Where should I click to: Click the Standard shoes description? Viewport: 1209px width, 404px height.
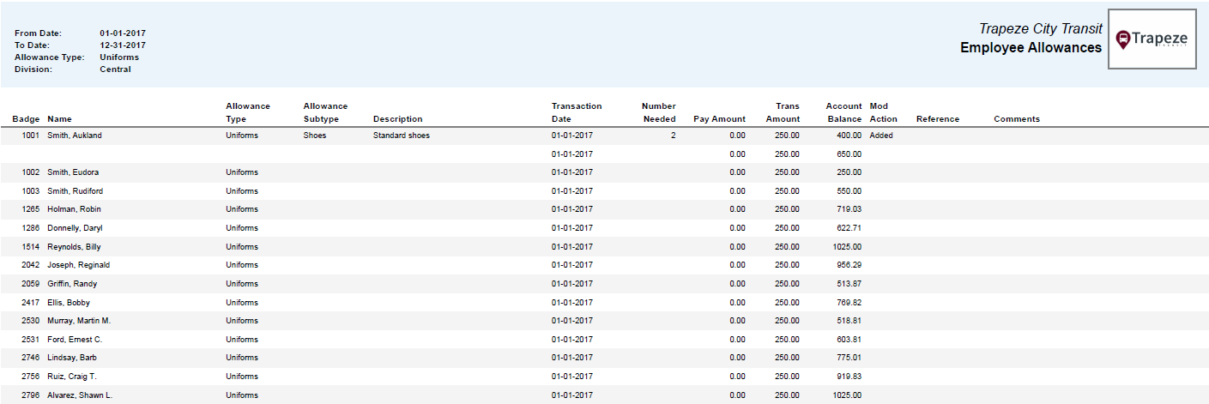click(x=402, y=136)
